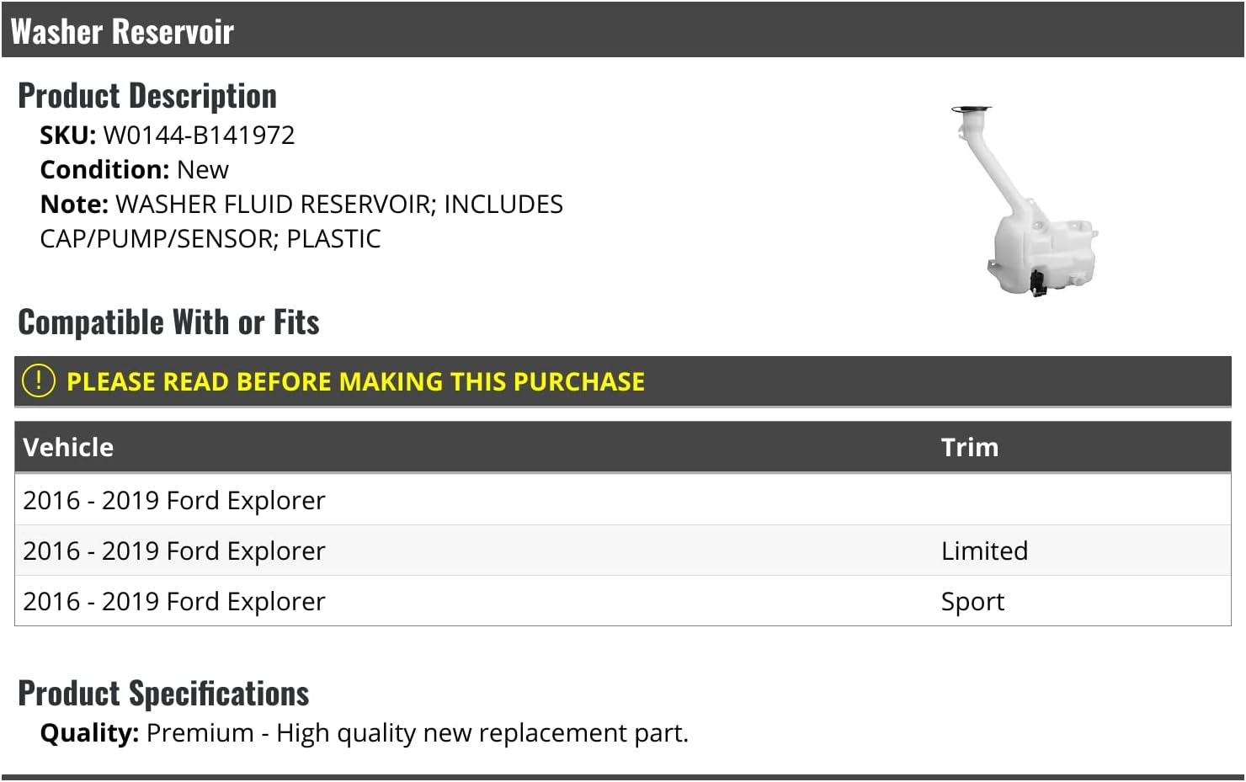Select the Ford Explorer row with Limited trim
The height and width of the screenshot is (782, 1246).
point(174,551)
